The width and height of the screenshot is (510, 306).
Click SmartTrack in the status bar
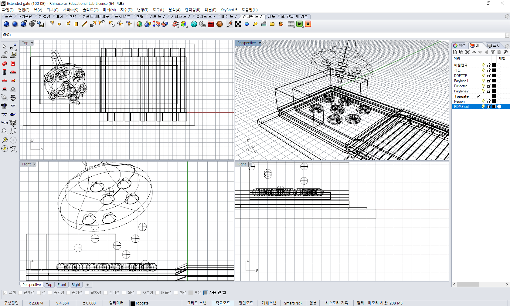point(293,303)
